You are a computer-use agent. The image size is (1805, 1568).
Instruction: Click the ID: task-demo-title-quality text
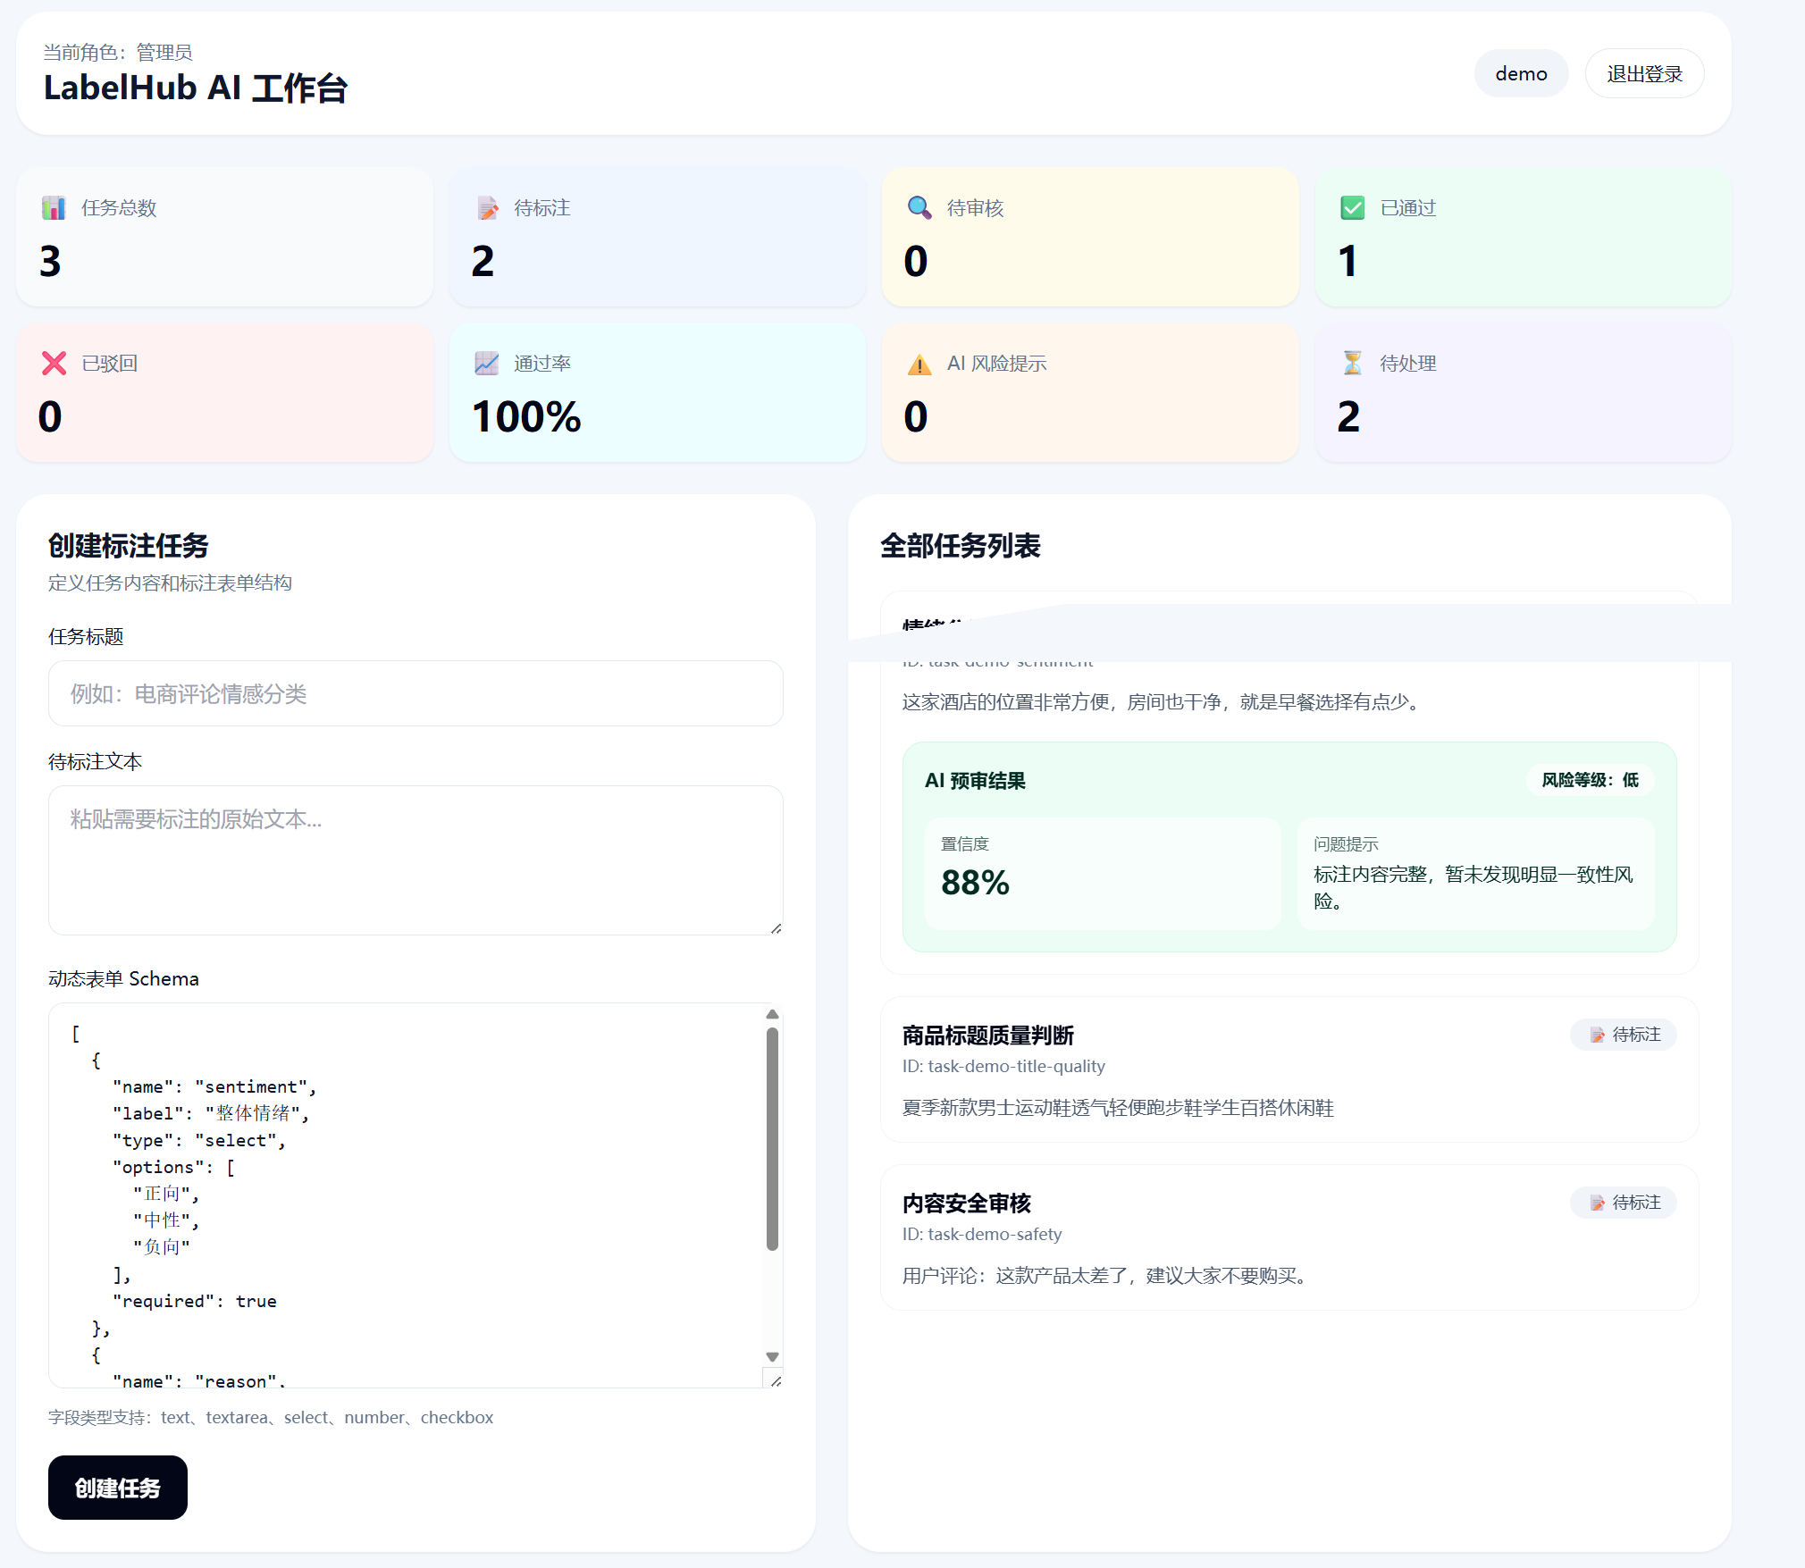1003,1066
